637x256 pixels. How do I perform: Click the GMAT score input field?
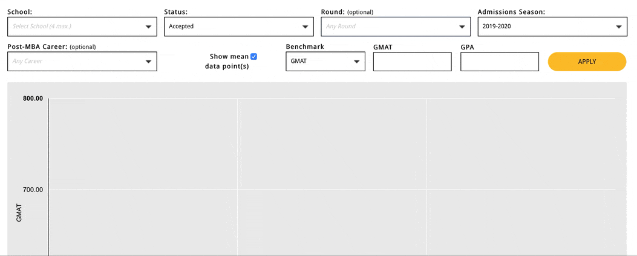point(412,62)
